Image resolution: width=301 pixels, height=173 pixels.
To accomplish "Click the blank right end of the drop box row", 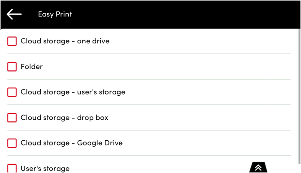I will (247, 118).
